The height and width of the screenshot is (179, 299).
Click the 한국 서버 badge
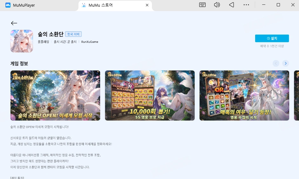73,34
